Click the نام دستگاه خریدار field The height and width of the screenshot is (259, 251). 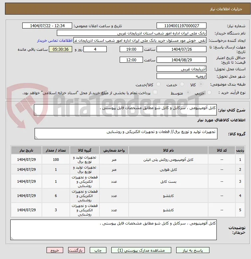[x=132, y=33]
